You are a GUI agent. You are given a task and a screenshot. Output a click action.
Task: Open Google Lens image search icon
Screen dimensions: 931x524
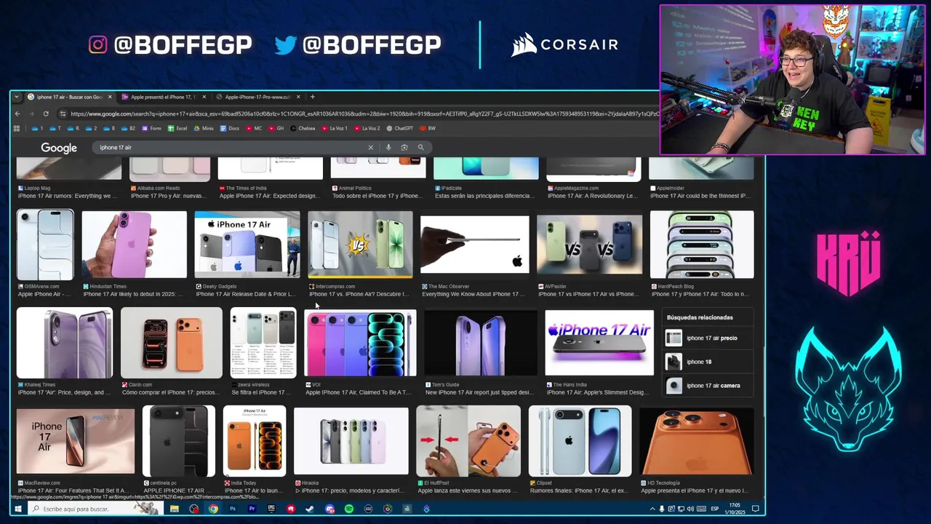[x=404, y=147]
